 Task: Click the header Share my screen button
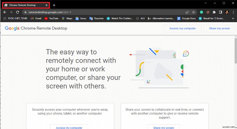(x=220, y=28)
